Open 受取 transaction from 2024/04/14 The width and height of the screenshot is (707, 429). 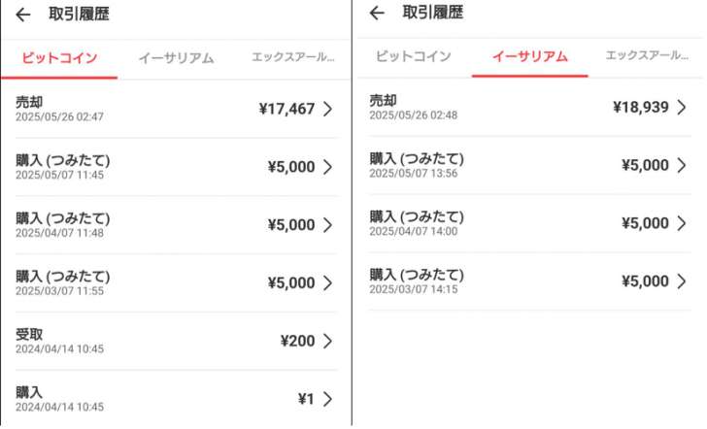176,341
